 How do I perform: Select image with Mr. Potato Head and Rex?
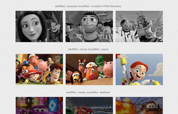click(89, 70)
